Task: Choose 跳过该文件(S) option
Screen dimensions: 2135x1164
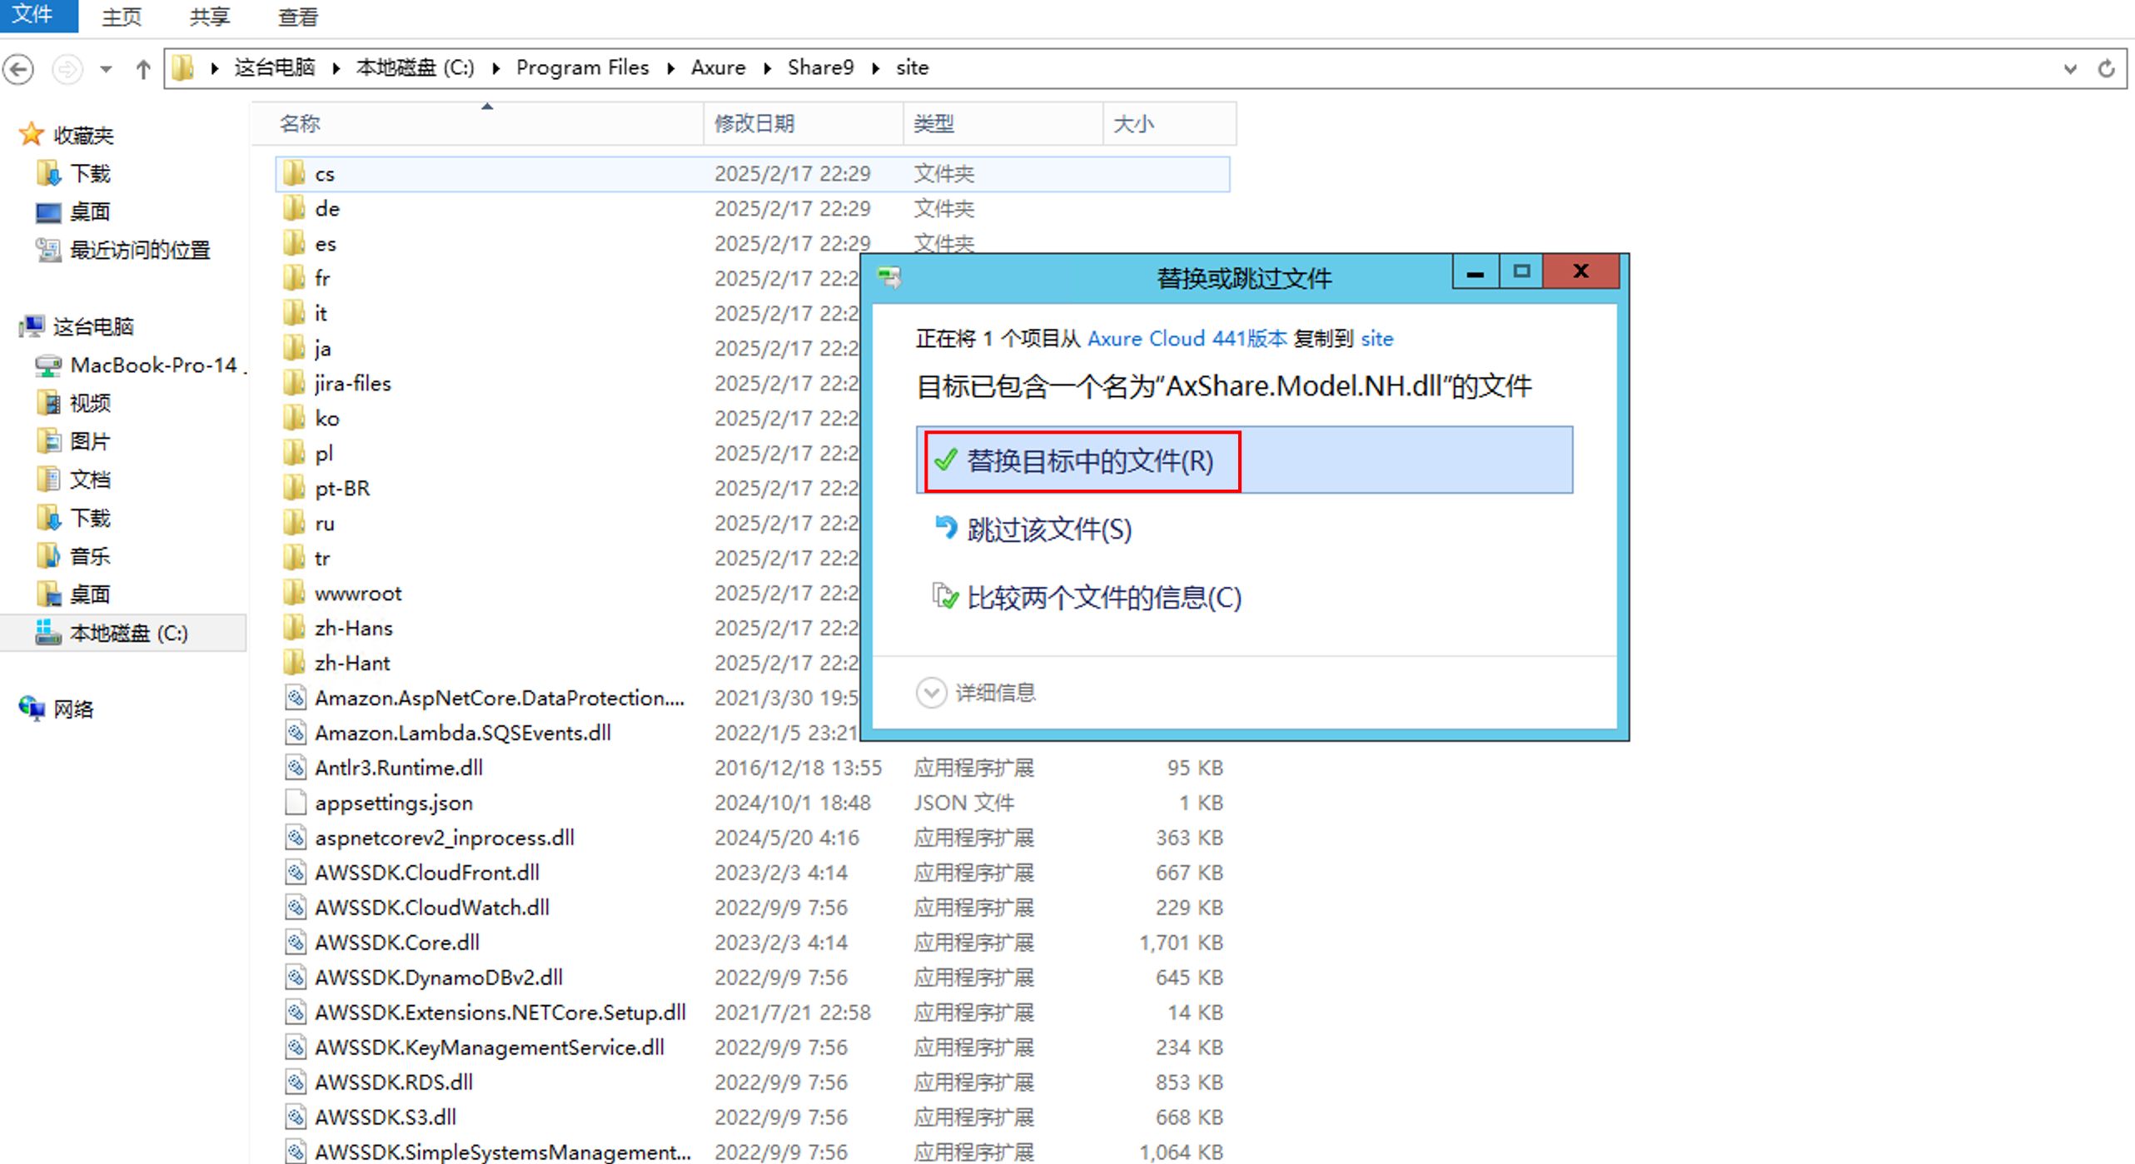Action: click(1048, 530)
